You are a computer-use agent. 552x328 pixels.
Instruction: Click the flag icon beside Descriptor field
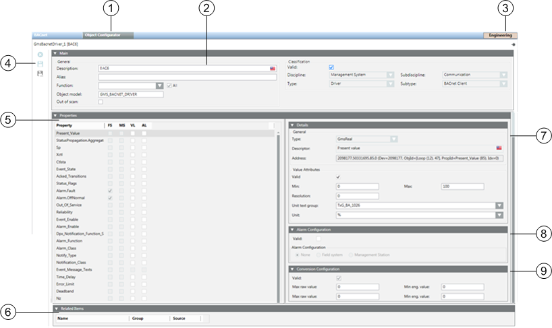(499, 147)
